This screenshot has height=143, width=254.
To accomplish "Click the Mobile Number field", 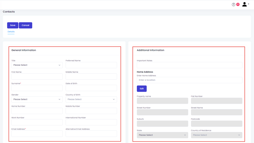I will pos(91,111).
